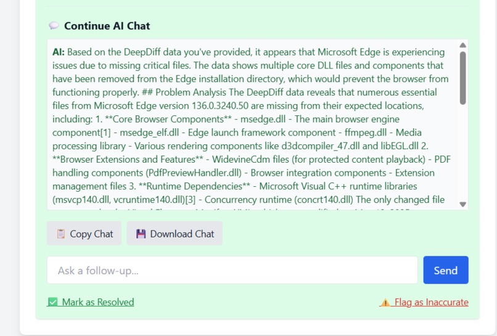This screenshot has height=336, width=497.
Task: Click the chat scrollbar down arrow
Action: 462,204
